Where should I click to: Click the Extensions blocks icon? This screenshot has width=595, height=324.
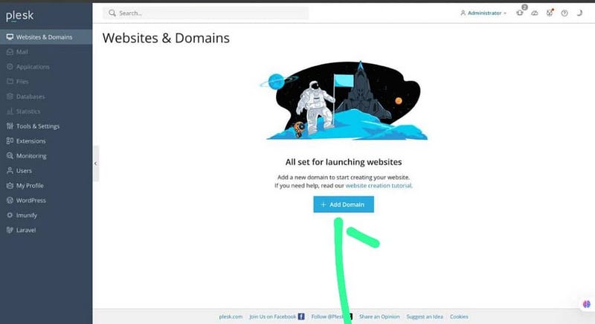click(x=10, y=140)
